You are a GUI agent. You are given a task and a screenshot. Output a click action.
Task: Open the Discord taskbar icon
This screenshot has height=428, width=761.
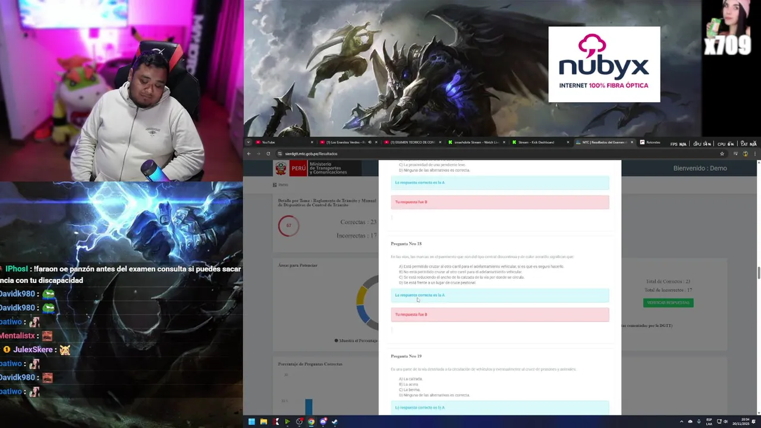323,421
